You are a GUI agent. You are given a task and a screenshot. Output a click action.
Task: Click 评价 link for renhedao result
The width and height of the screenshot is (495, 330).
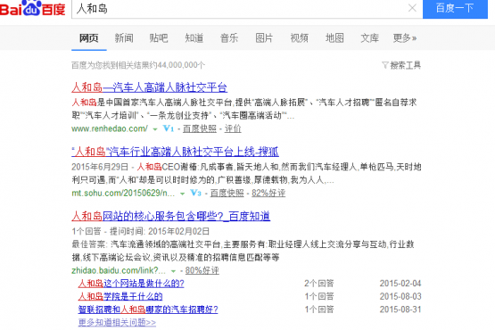pyautogui.click(x=233, y=128)
